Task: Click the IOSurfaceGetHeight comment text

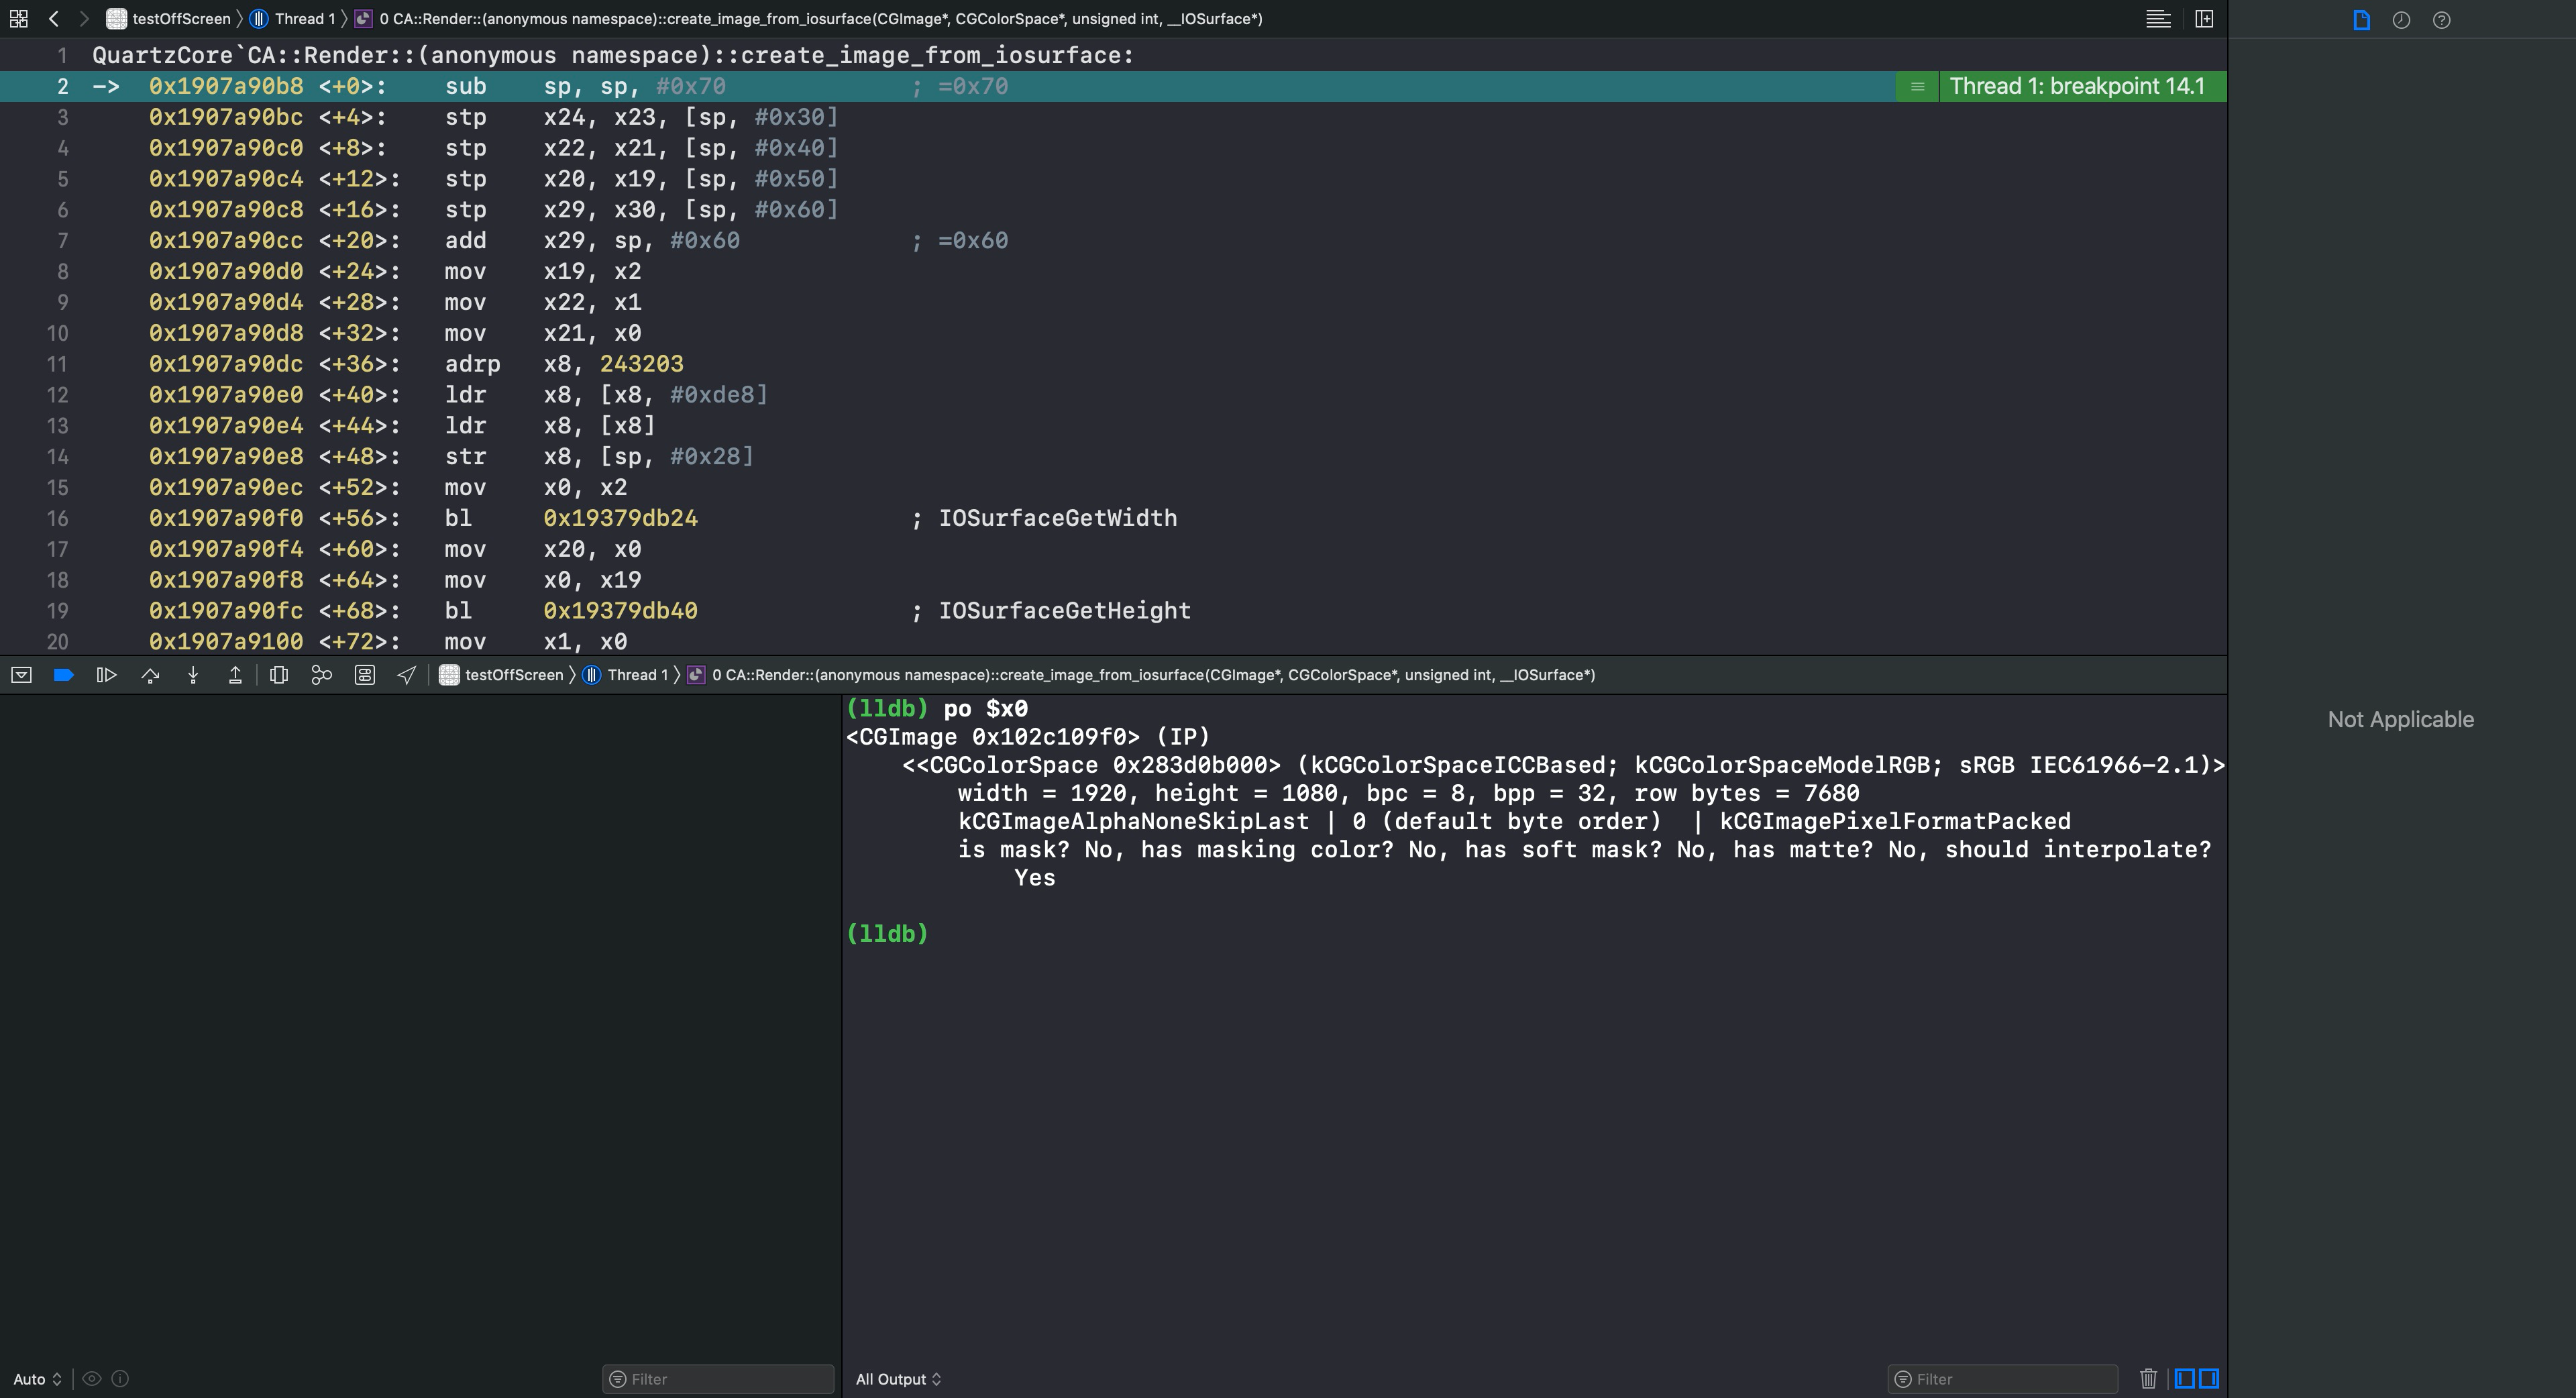Action: (x=1064, y=611)
